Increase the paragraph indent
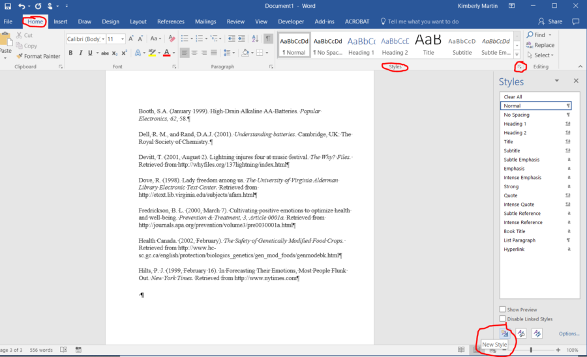Image resolution: width=587 pixels, height=357 pixels. (x=241, y=38)
